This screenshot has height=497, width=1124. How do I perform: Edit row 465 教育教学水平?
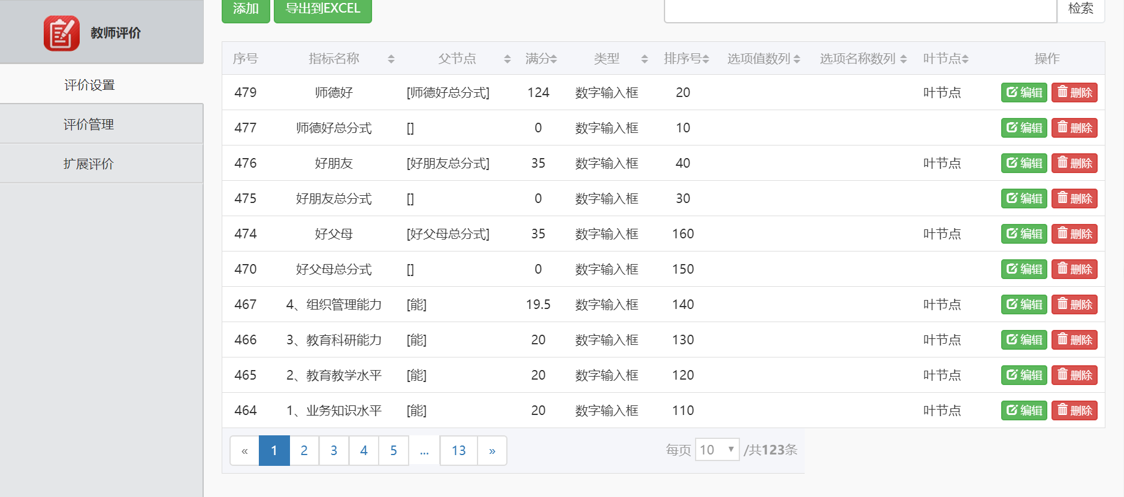point(1023,375)
